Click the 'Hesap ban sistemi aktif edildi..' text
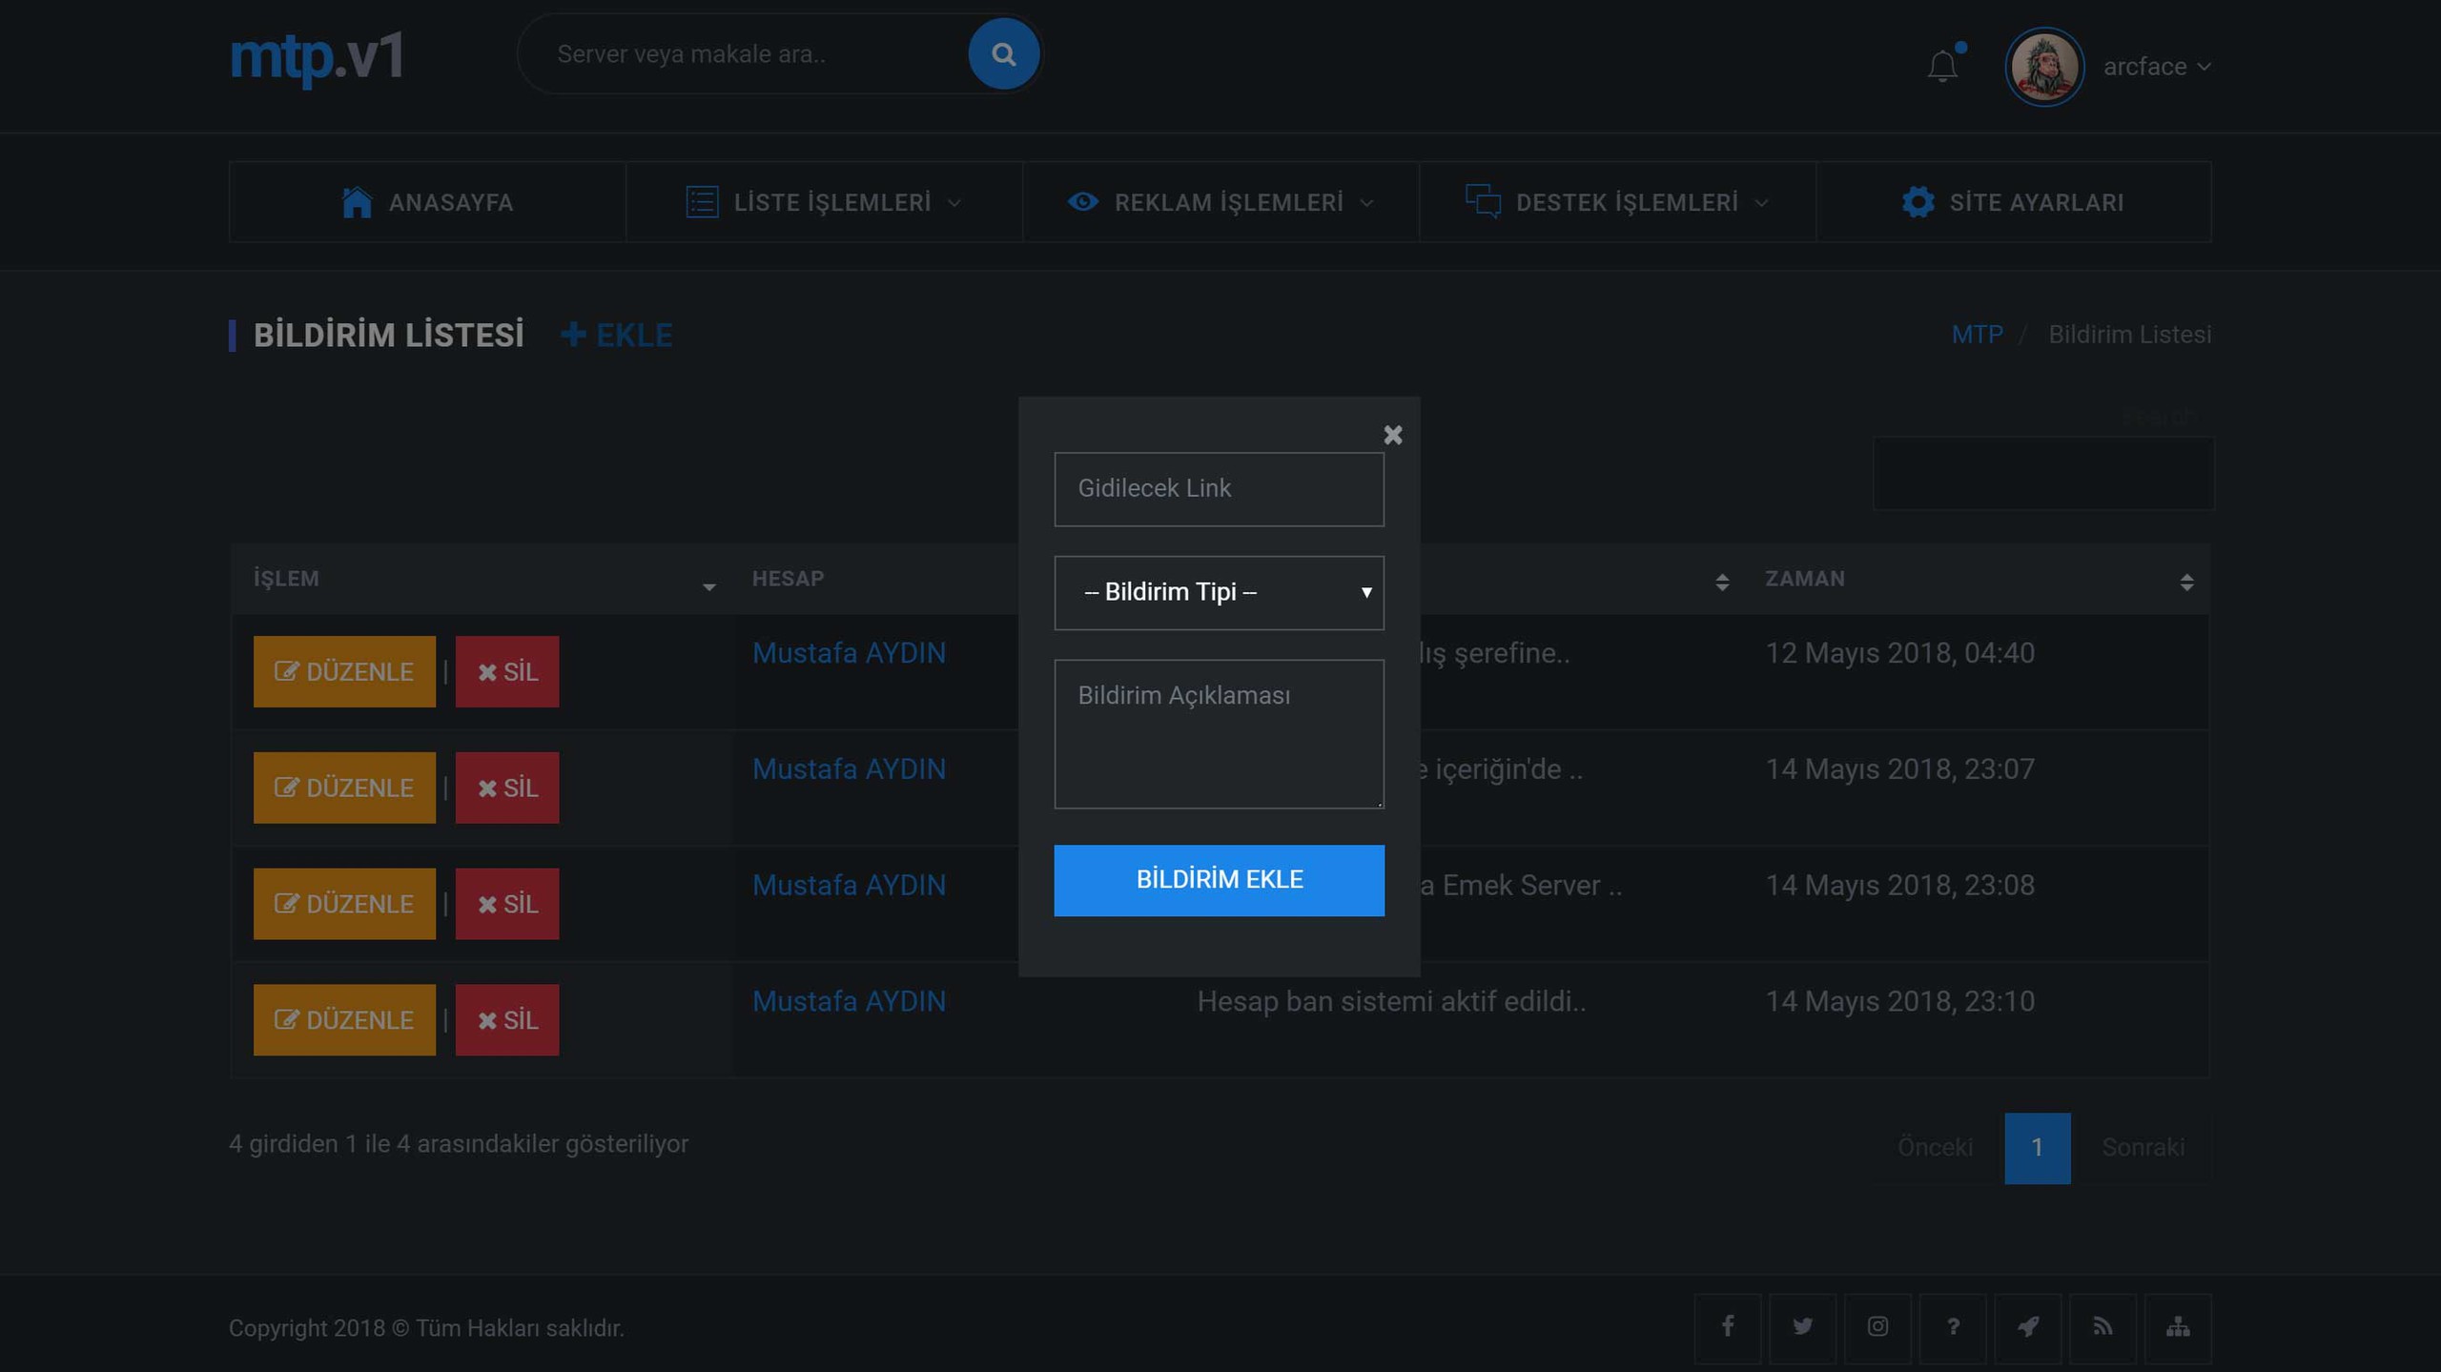The height and width of the screenshot is (1372, 2441). pyautogui.click(x=1391, y=1002)
